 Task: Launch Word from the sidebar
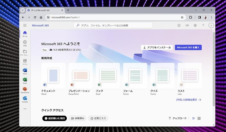[x=25, y=71]
